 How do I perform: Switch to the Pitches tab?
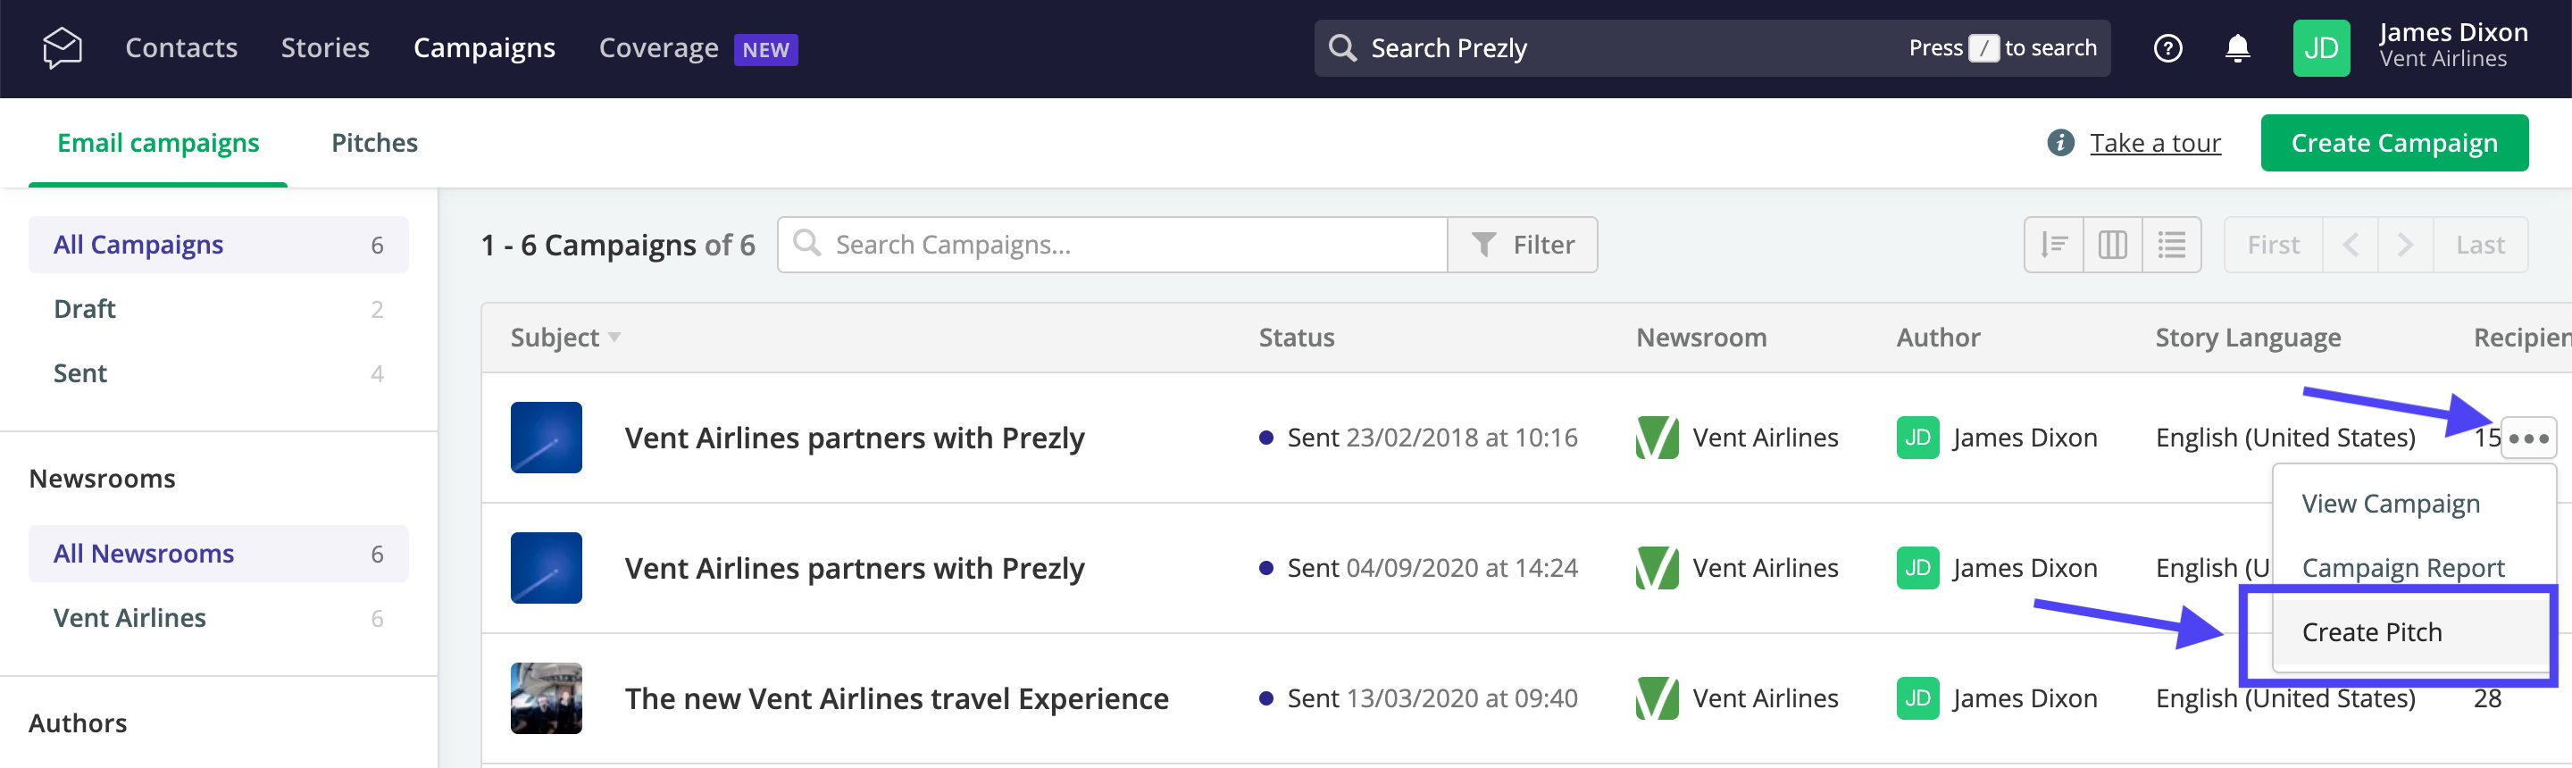point(374,143)
